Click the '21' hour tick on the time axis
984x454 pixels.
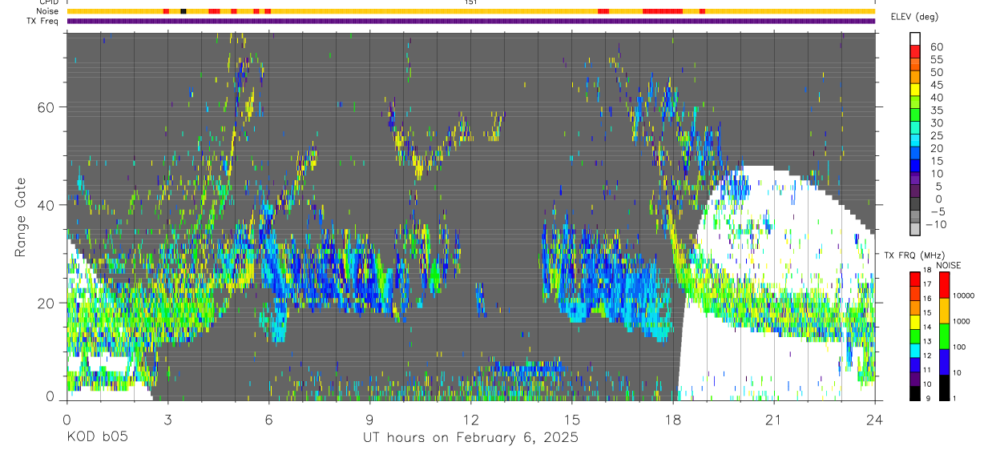[x=773, y=420]
